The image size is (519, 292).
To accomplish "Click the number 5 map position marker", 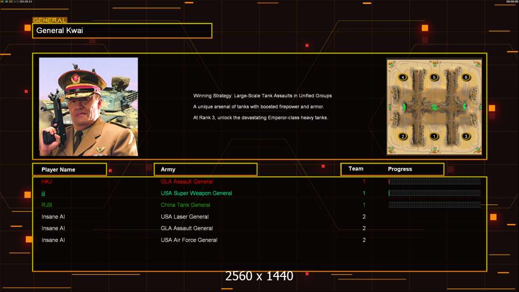I will [x=434, y=77].
